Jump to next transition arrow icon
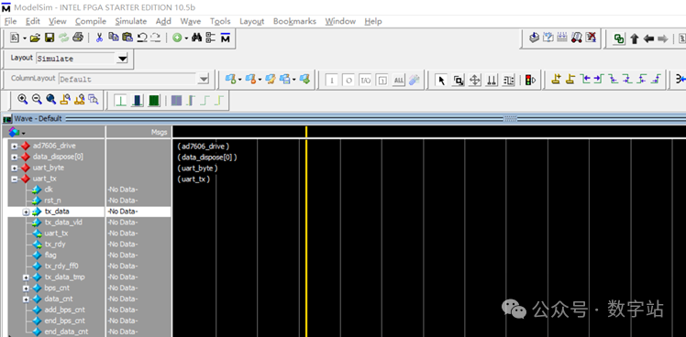Image resolution: width=686 pixels, height=337 pixels. (599, 79)
